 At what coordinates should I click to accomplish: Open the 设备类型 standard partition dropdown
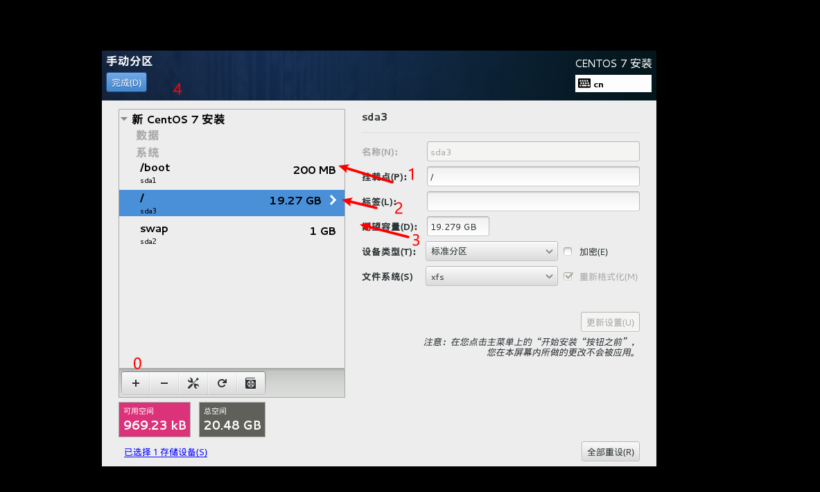click(491, 252)
